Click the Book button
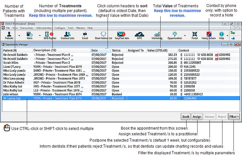The image size is (242, 159). point(186,117)
